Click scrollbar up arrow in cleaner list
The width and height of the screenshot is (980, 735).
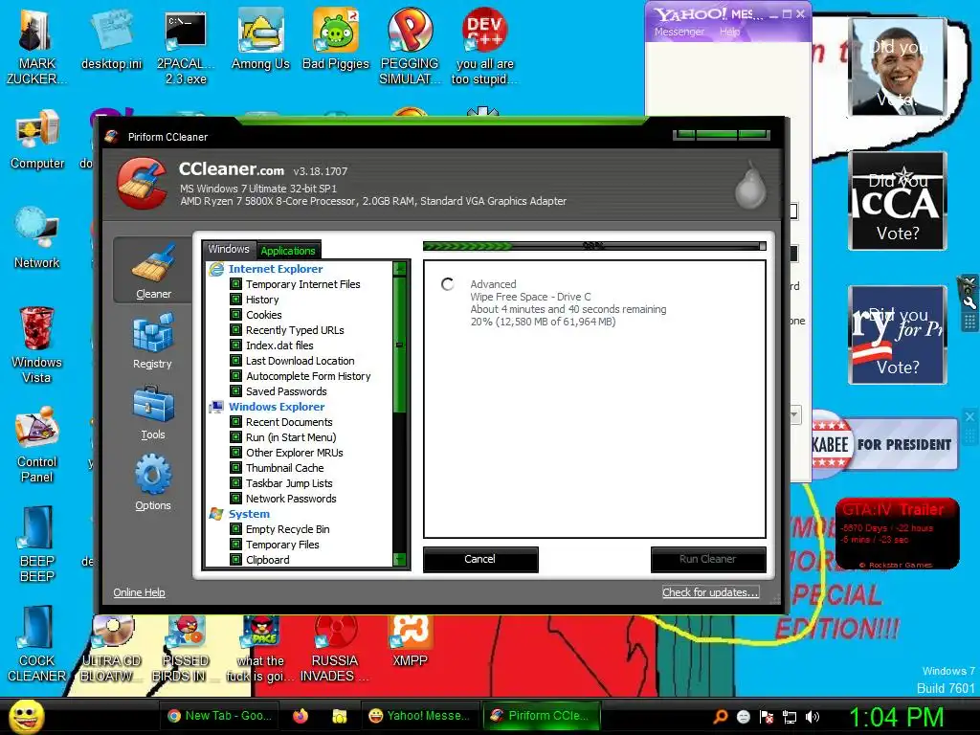[400, 269]
